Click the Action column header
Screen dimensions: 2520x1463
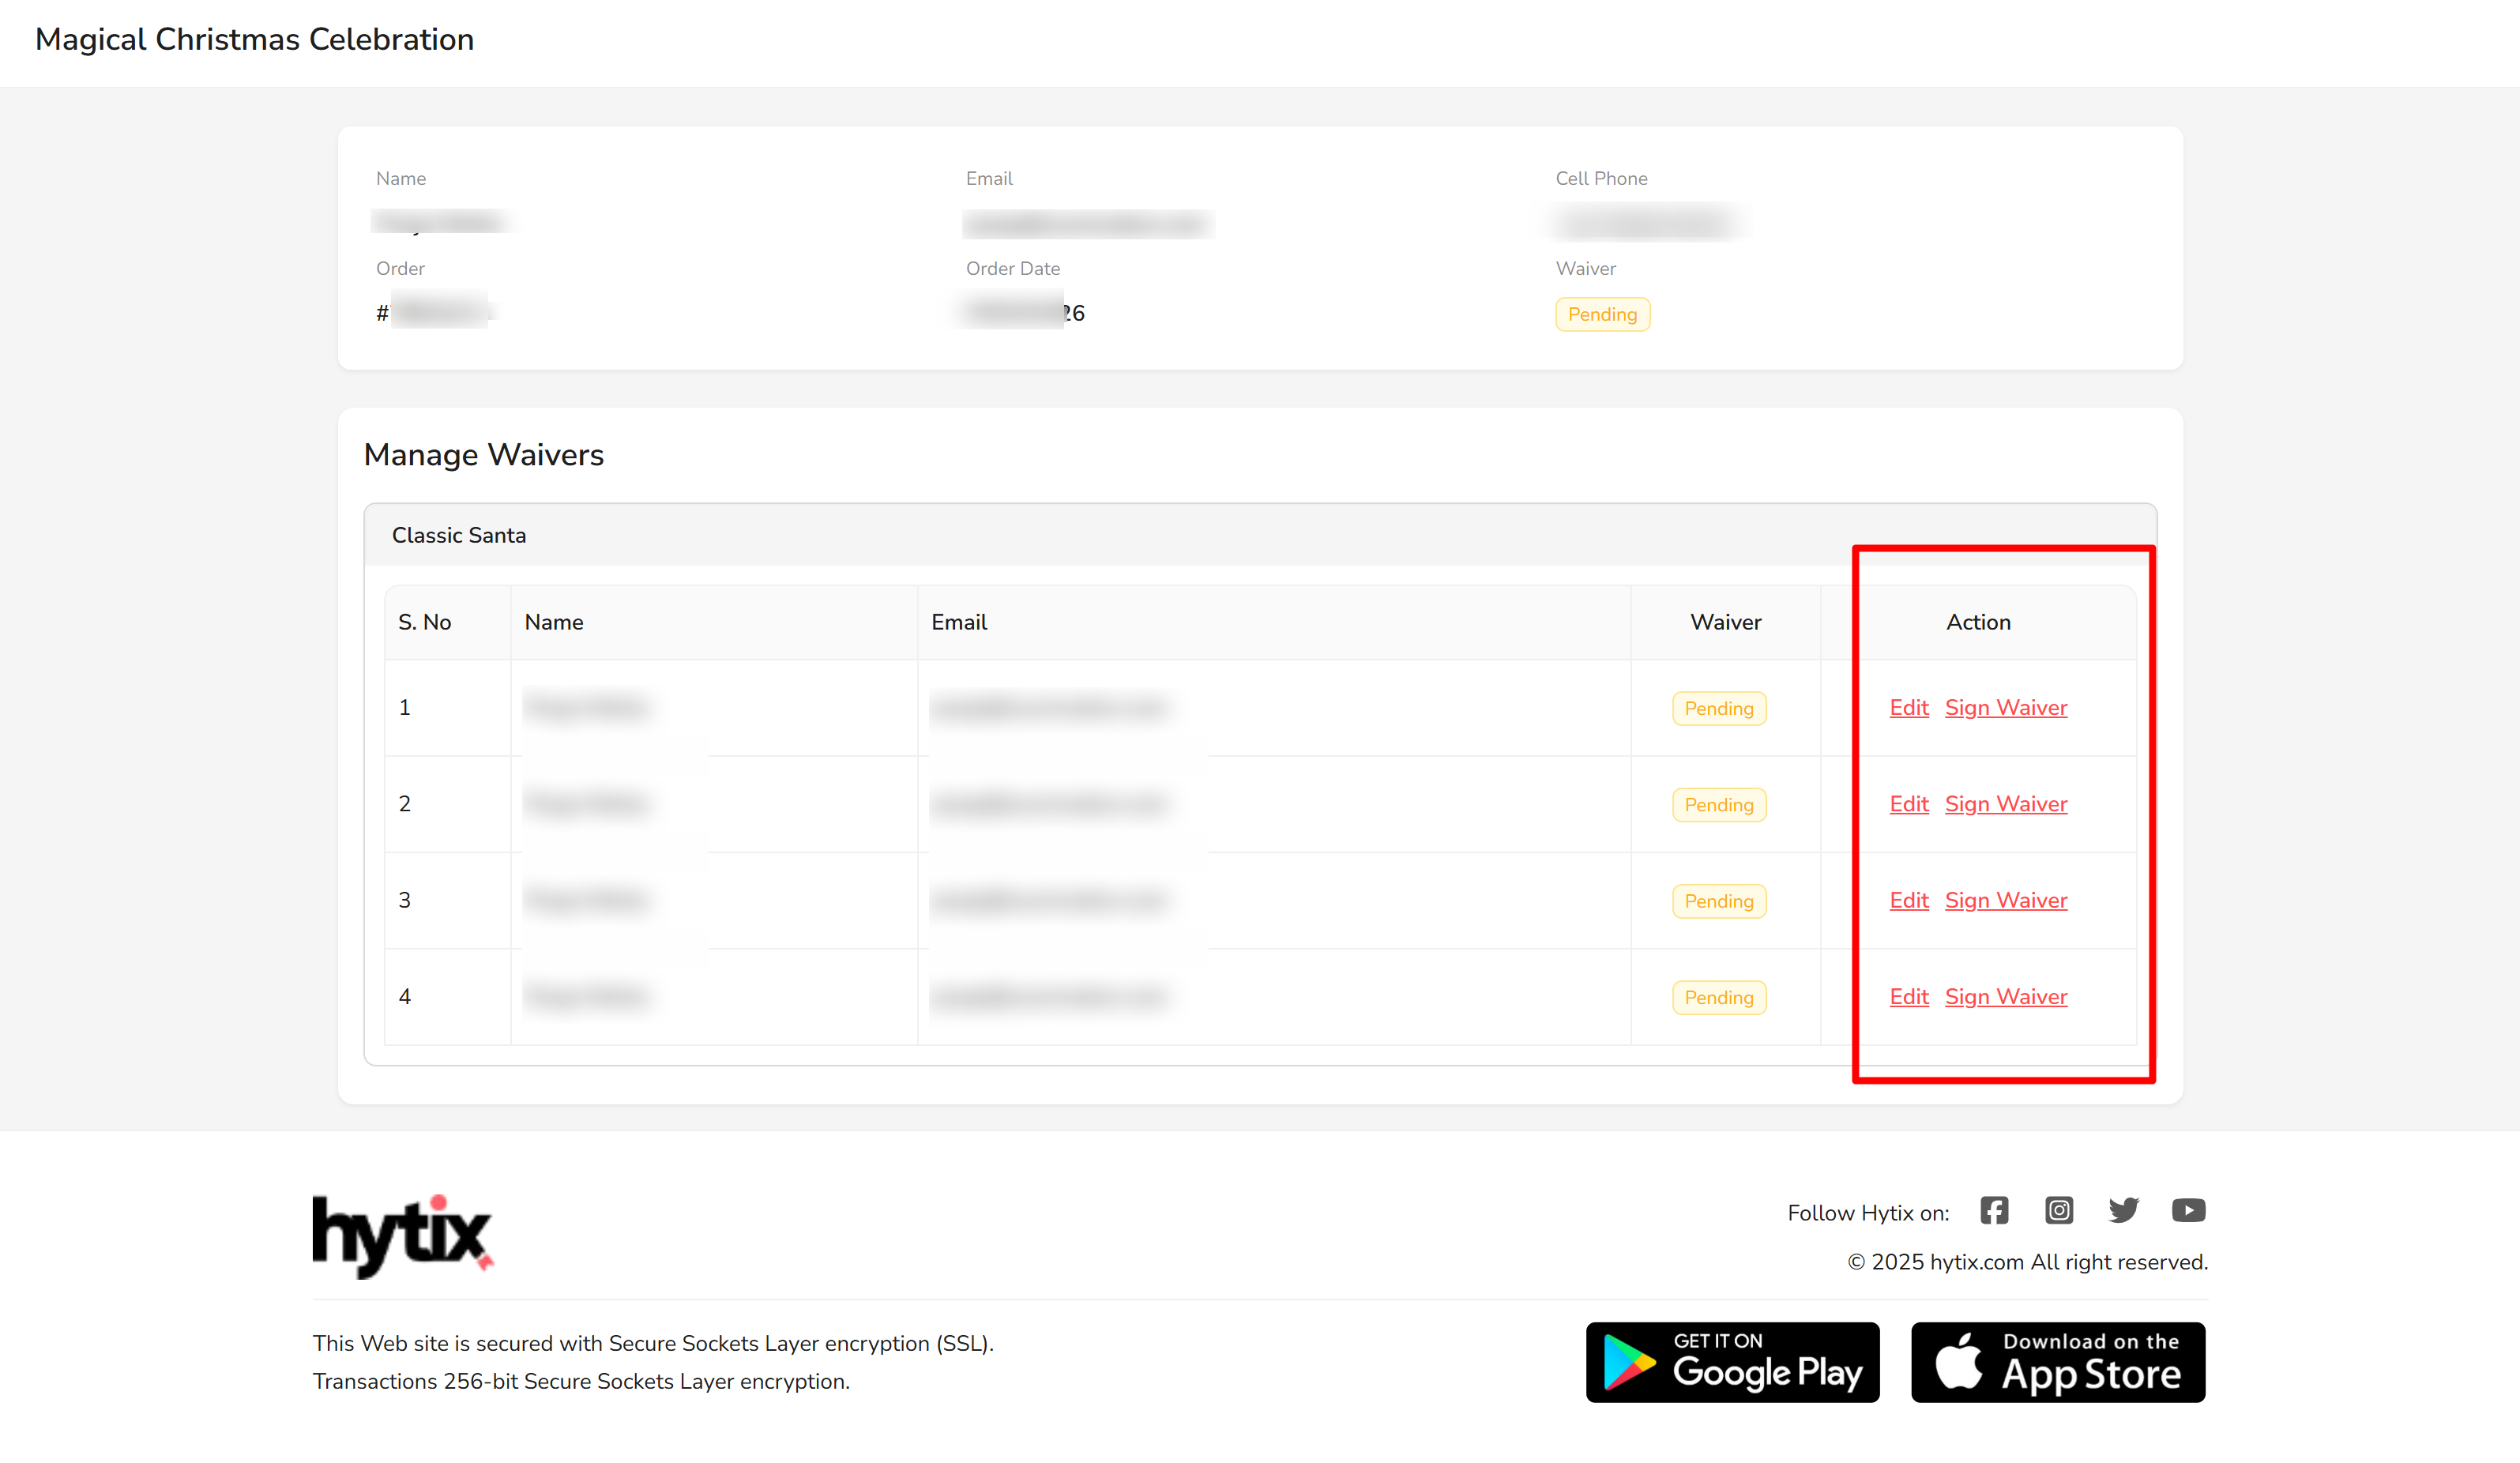[x=1977, y=622]
